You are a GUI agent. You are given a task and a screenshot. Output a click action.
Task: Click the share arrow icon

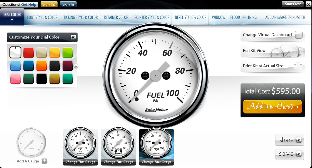coord(299,140)
